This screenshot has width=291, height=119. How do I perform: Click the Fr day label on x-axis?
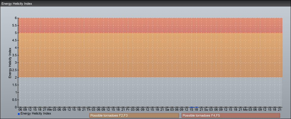click(128, 109)
